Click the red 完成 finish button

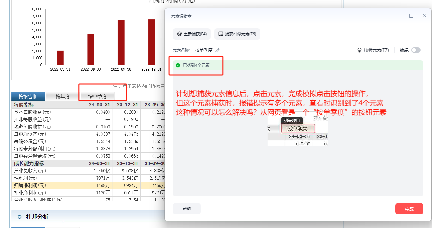click(x=409, y=209)
